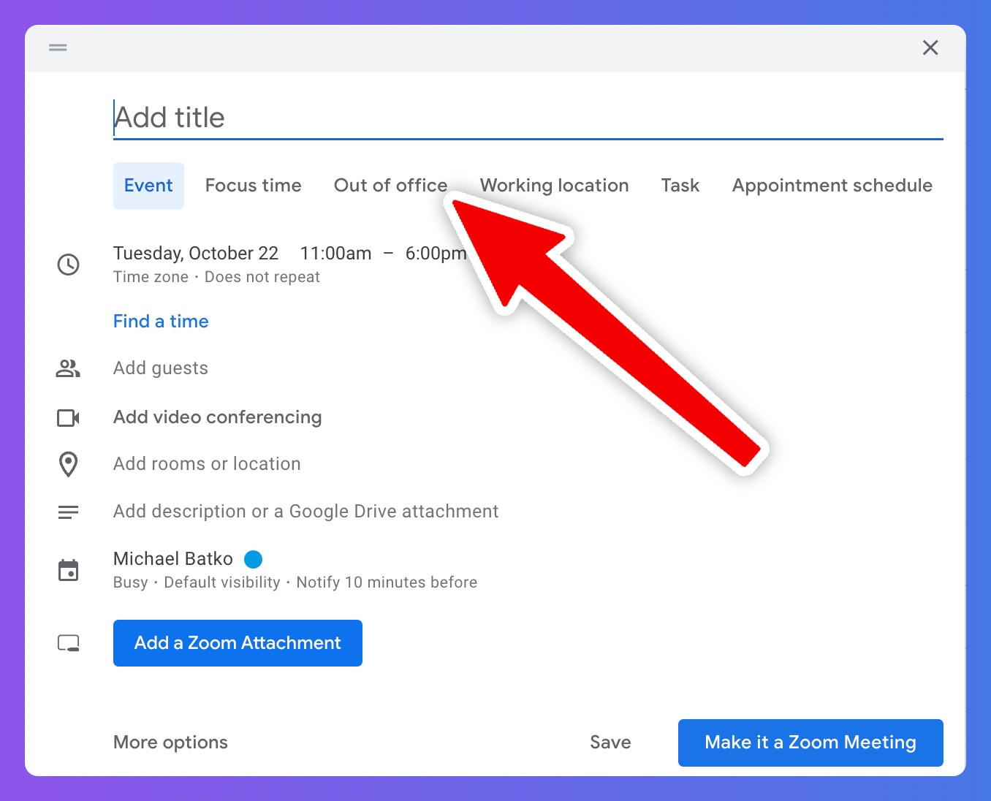Click the video camera icon
The width and height of the screenshot is (991, 801).
tap(69, 418)
